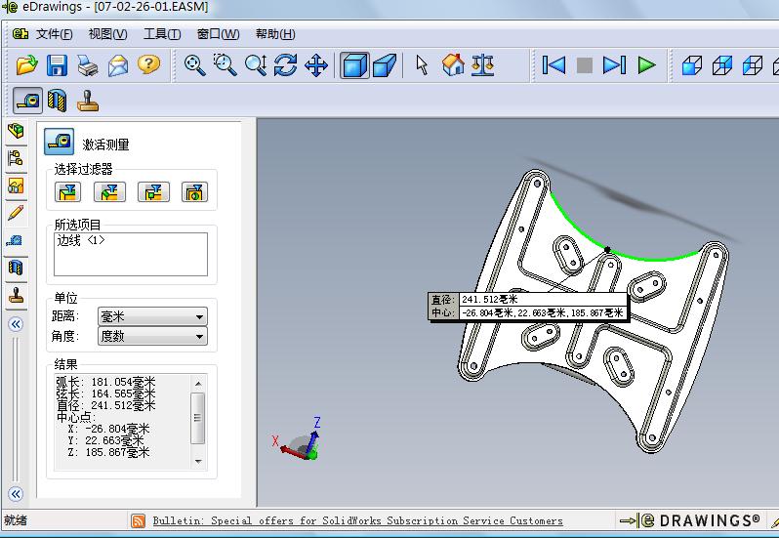
Task: Stop the animation playback
Action: 584,65
